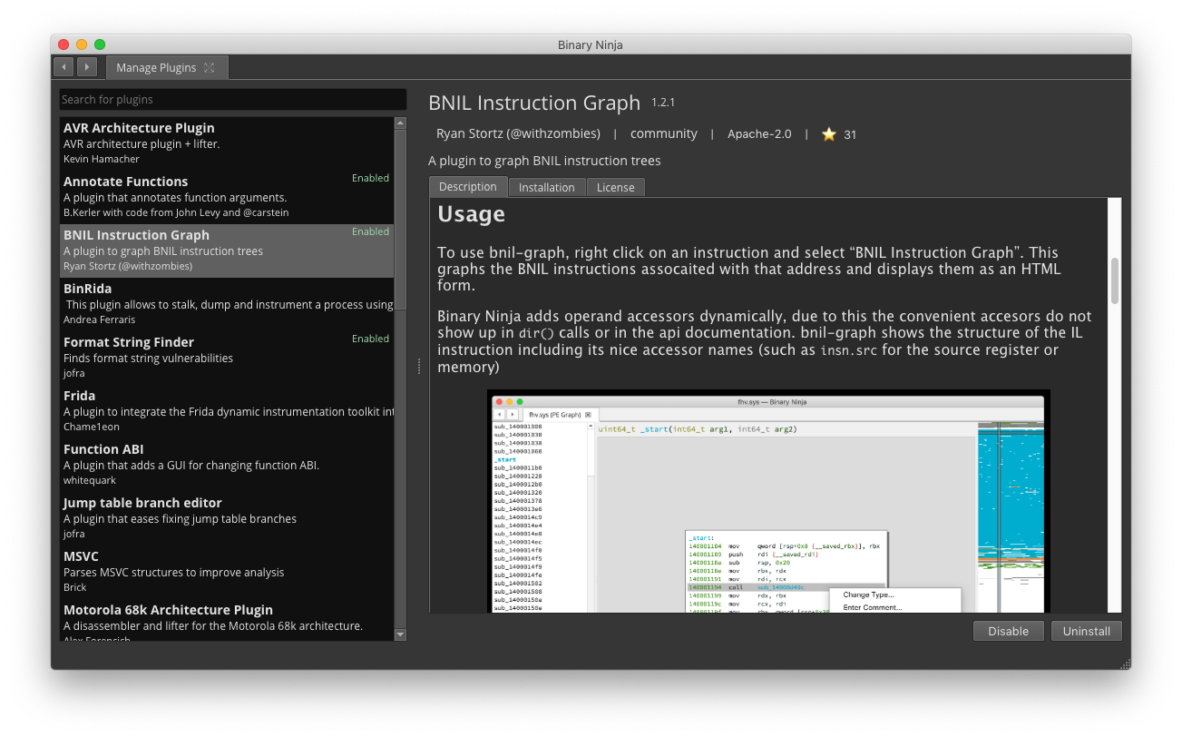This screenshot has height=737, width=1182.
Task: Click inside the Search for plugins field
Action: pyautogui.click(x=232, y=100)
